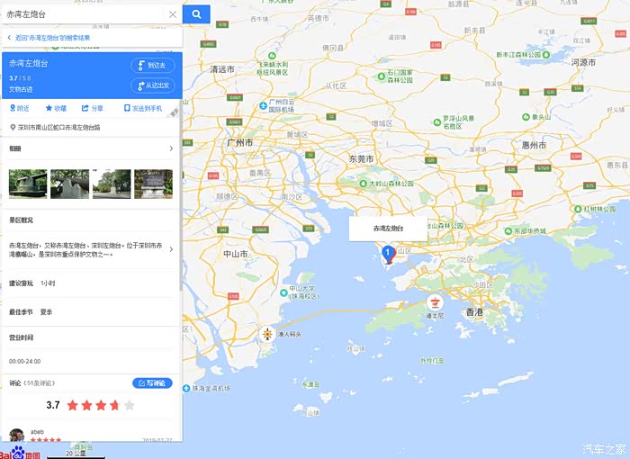Click the 写评论 write review button
Viewport: 630px width, 459px height.
click(x=152, y=383)
